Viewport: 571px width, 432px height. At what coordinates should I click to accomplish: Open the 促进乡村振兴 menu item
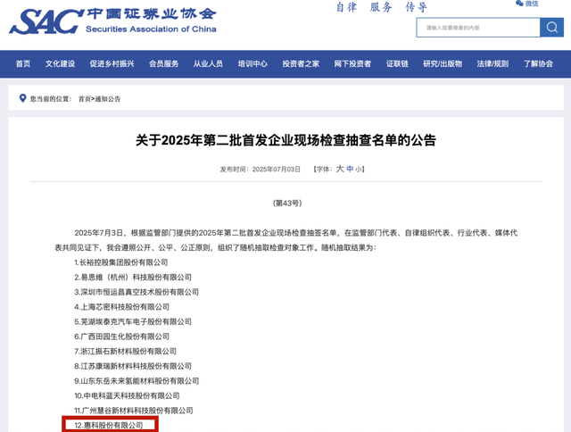(112, 63)
